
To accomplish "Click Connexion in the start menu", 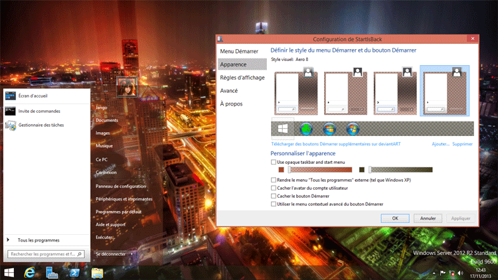I will click(106, 173).
